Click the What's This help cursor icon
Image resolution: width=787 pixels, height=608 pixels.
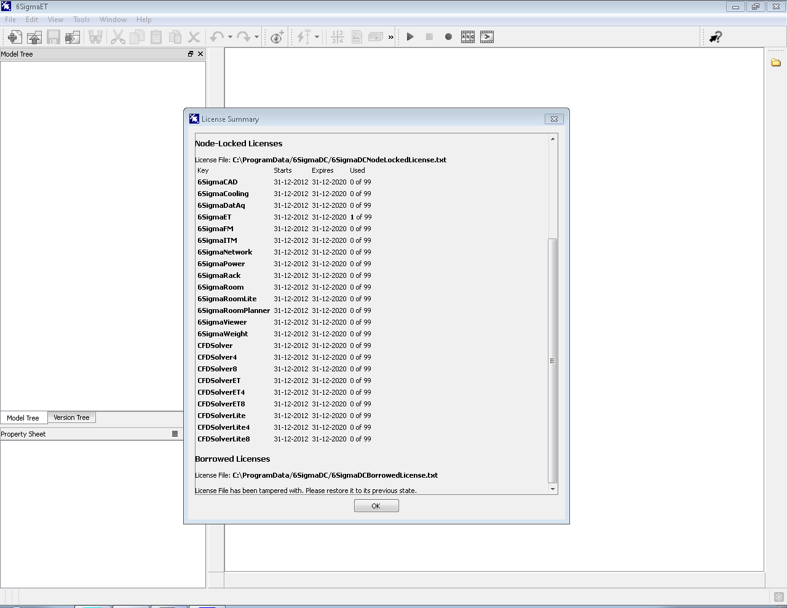[x=715, y=37]
